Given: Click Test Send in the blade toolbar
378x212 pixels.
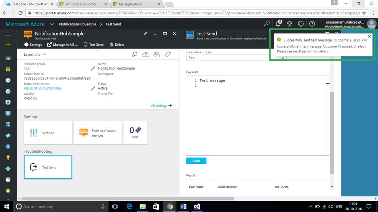Looking at the screenshot, I should point(93,45).
